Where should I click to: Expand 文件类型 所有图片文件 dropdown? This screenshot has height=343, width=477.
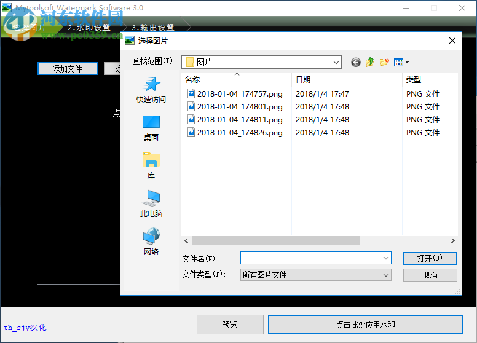pos(315,275)
